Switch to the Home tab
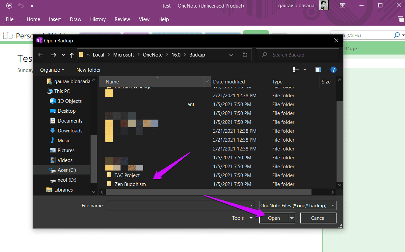 [33, 19]
